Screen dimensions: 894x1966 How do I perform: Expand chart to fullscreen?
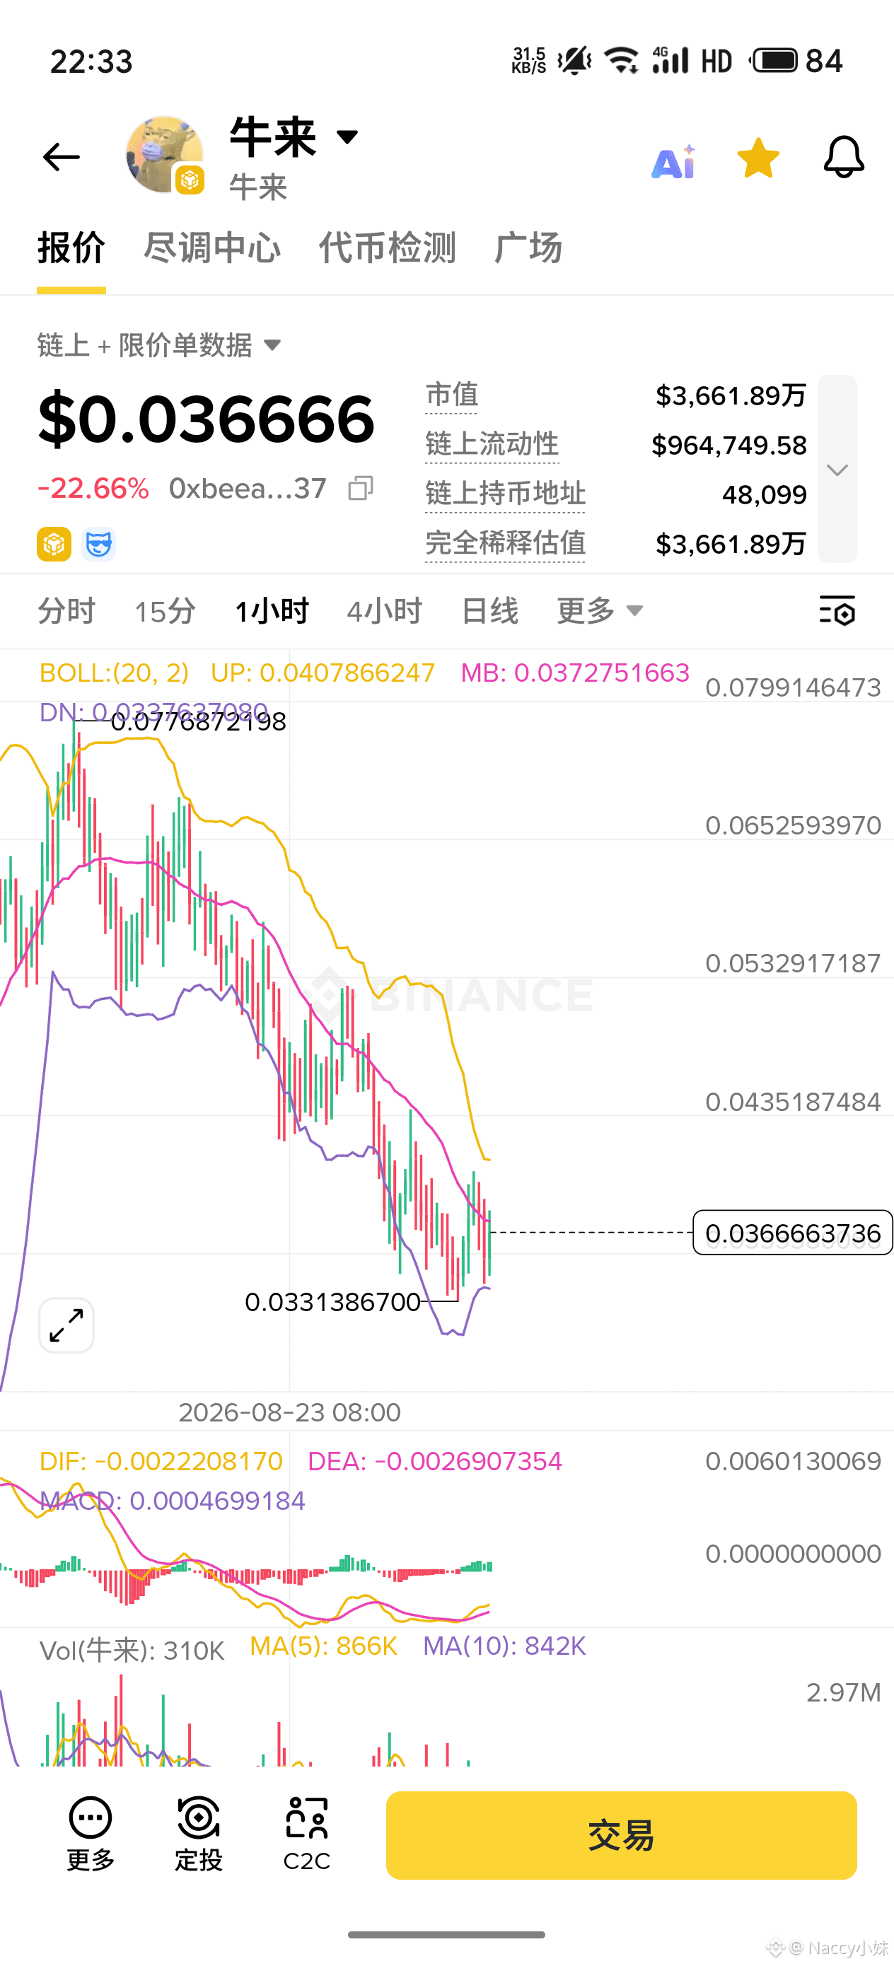tap(66, 1325)
